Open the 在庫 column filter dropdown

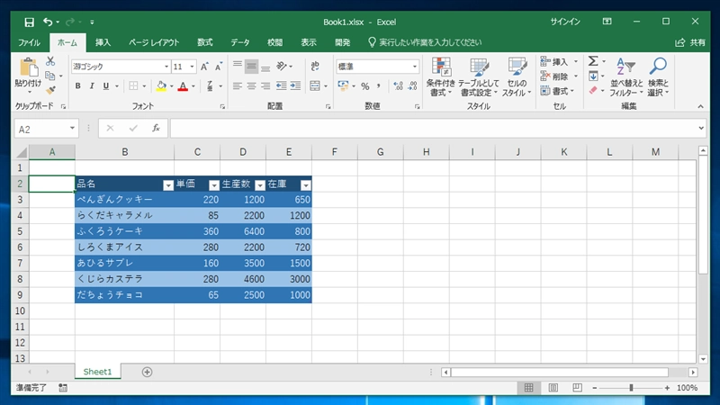click(306, 185)
